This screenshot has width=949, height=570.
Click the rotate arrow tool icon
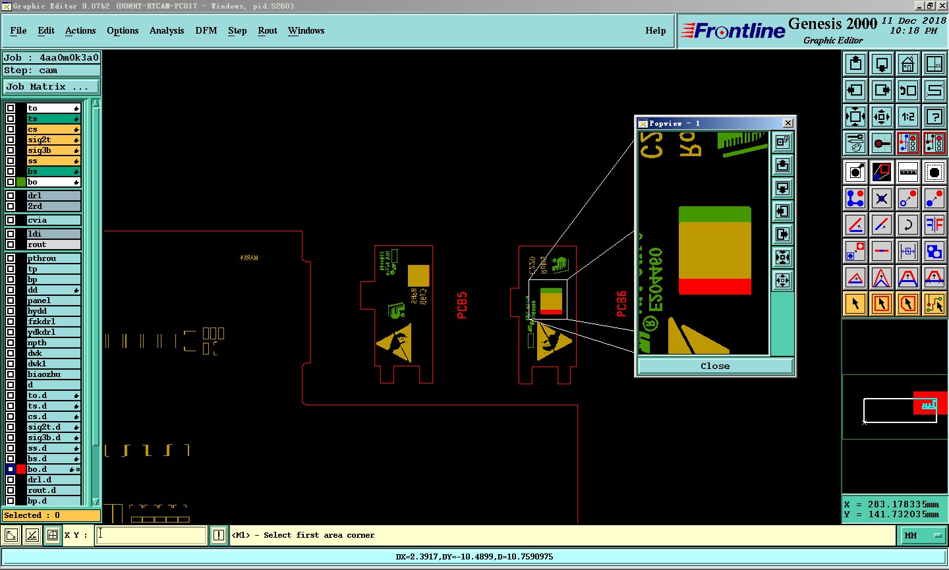[x=908, y=225]
